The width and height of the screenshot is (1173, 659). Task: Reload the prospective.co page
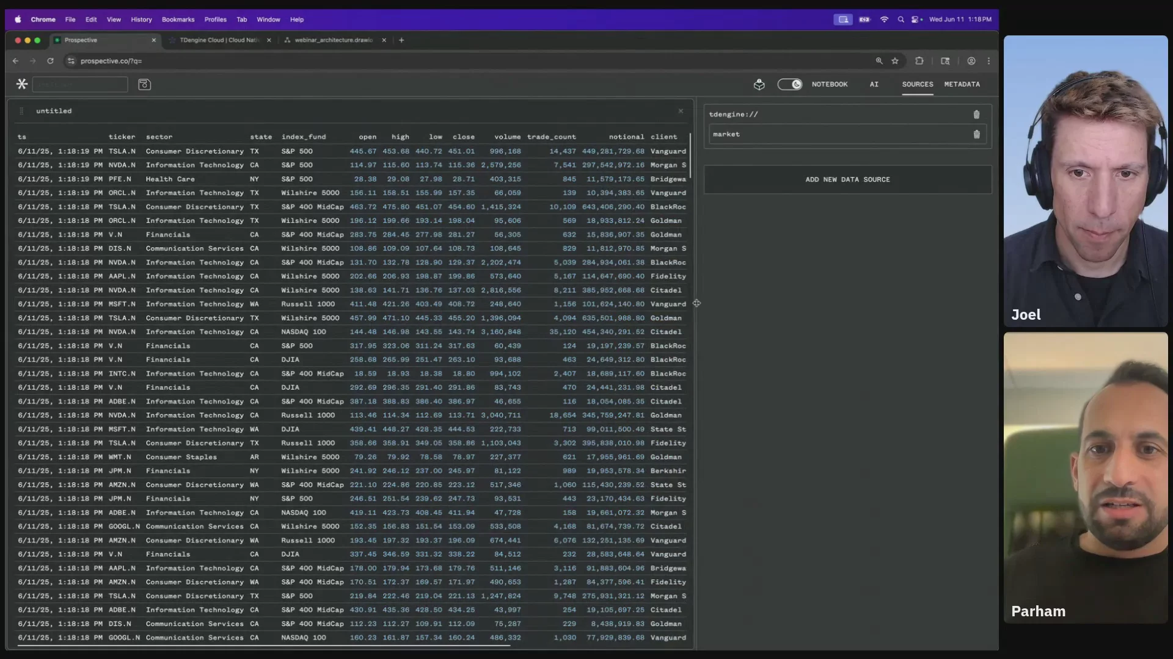click(x=50, y=61)
